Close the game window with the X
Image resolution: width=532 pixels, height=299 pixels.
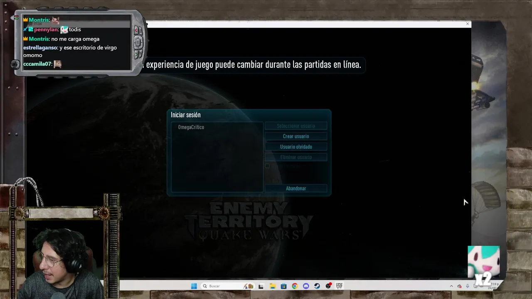tap(468, 24)
